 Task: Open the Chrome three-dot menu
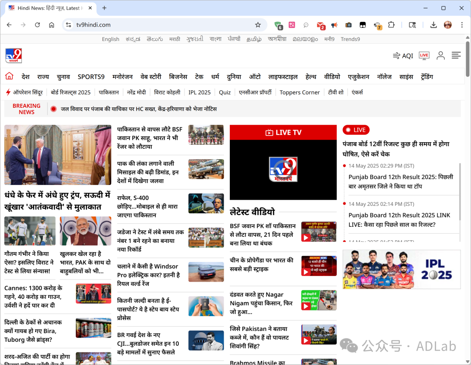coord(462,25)
